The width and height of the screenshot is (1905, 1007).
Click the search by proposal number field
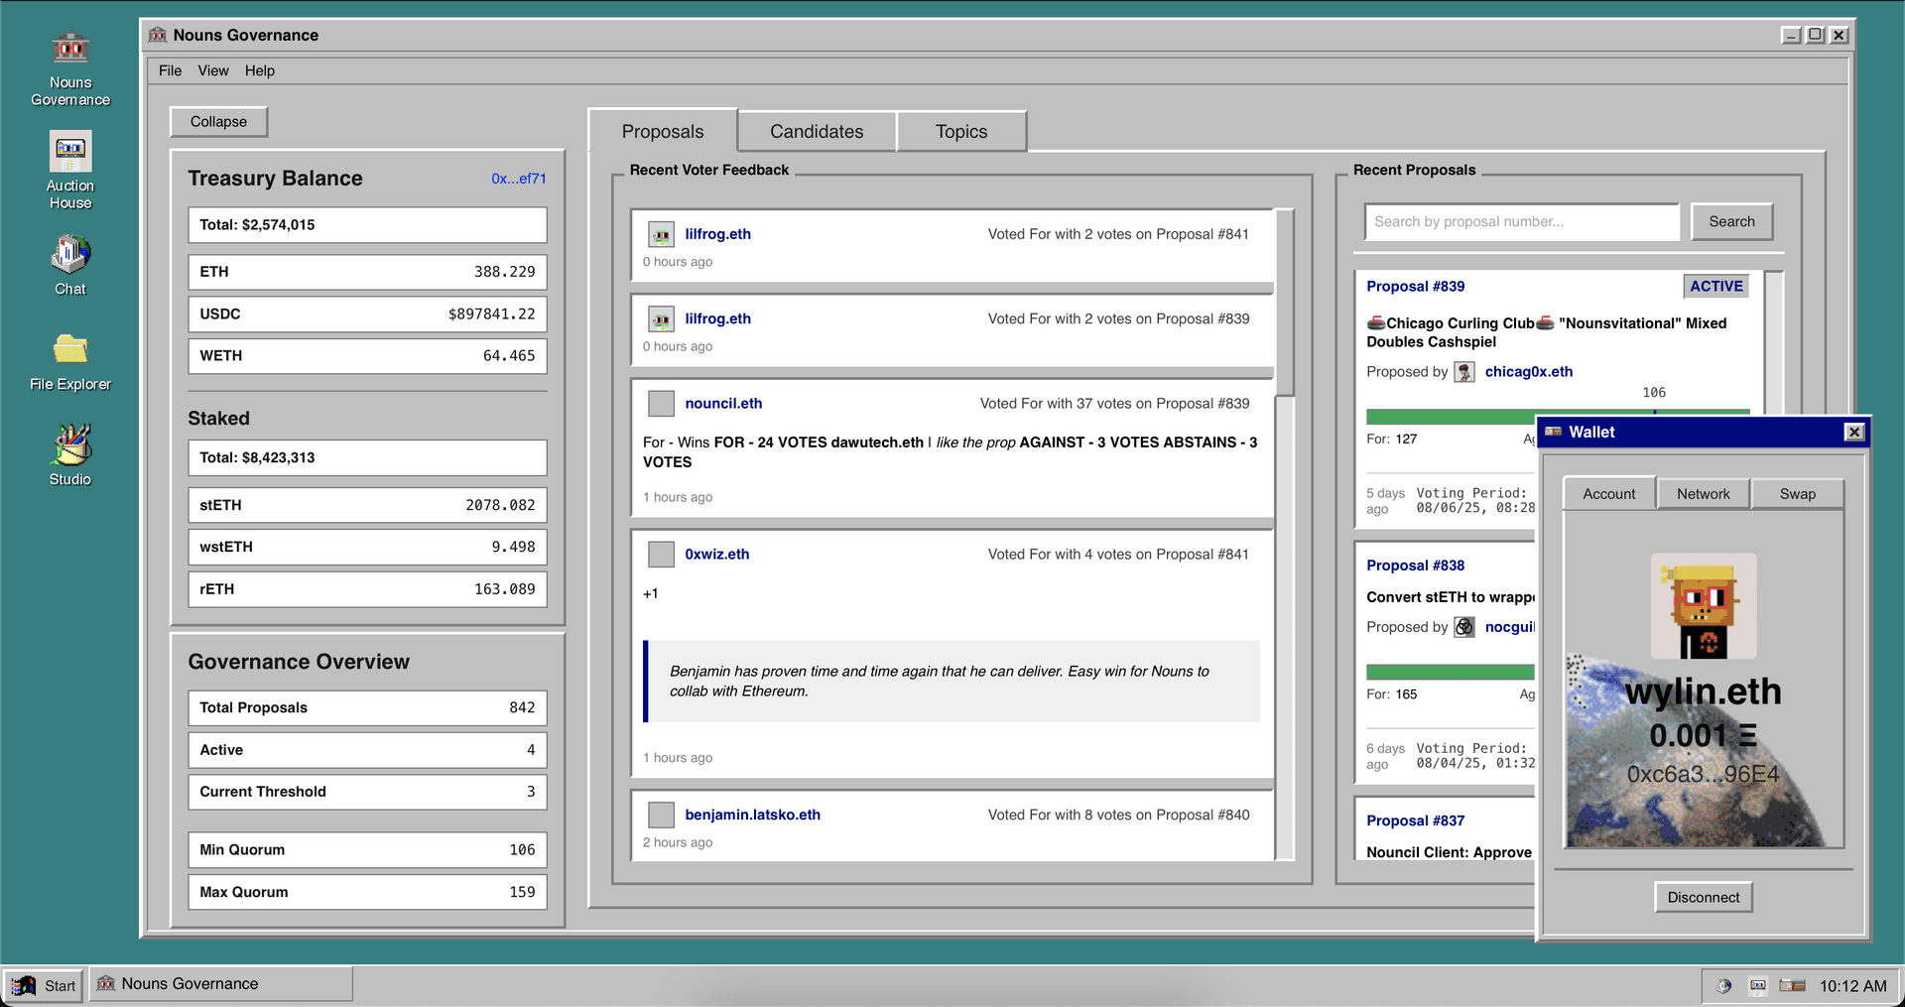1521,222
